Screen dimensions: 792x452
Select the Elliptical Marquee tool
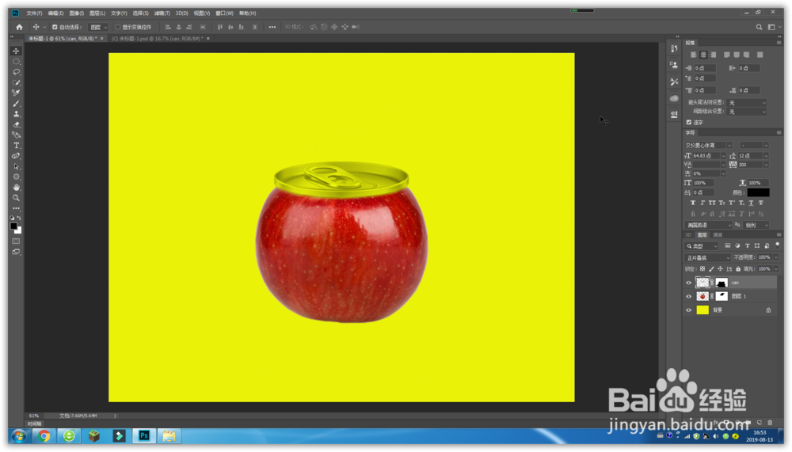pyautogui.click(x=16, y=62)
